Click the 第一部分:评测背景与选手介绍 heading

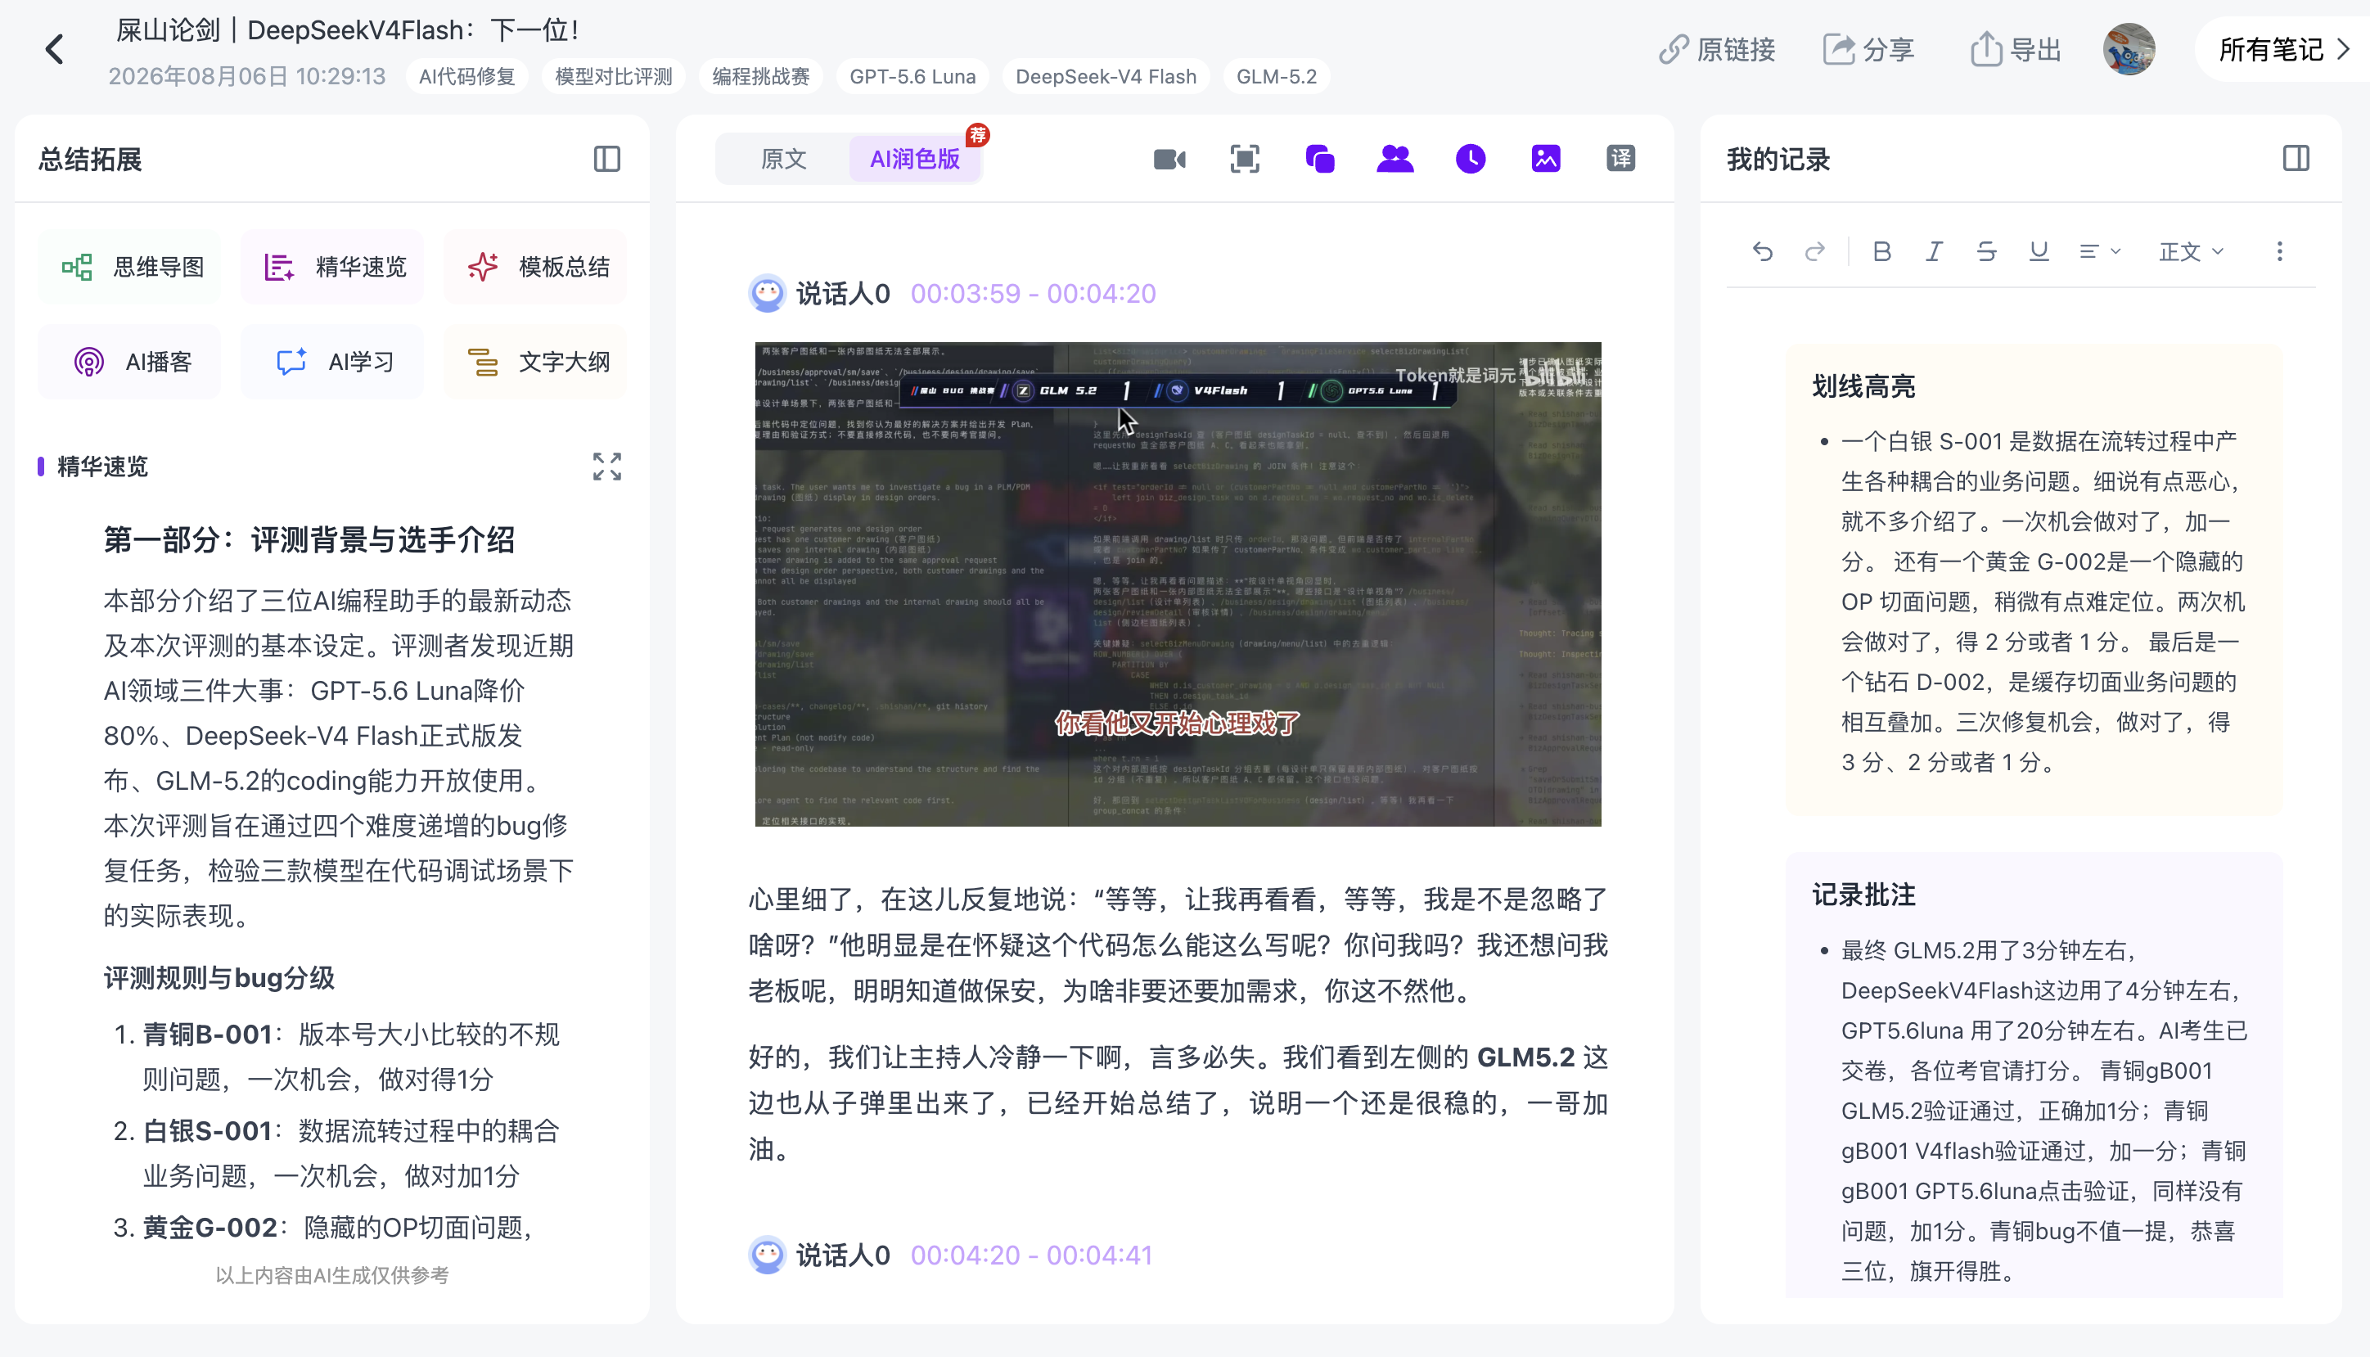tap(309, 539)
